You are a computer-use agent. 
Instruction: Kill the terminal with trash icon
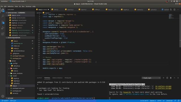[x=171, y=78]
